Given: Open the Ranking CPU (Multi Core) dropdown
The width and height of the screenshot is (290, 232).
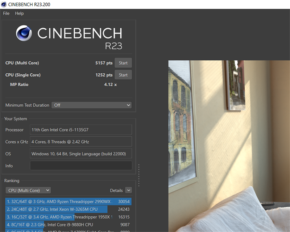Looking at the screenshot, I should click(28, 190).
